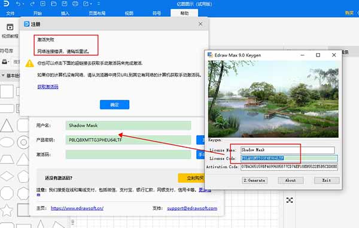Collapse the 基本绘图 shapes category
359x228 pixels.
pyautogui.click(x=3, y=75)
